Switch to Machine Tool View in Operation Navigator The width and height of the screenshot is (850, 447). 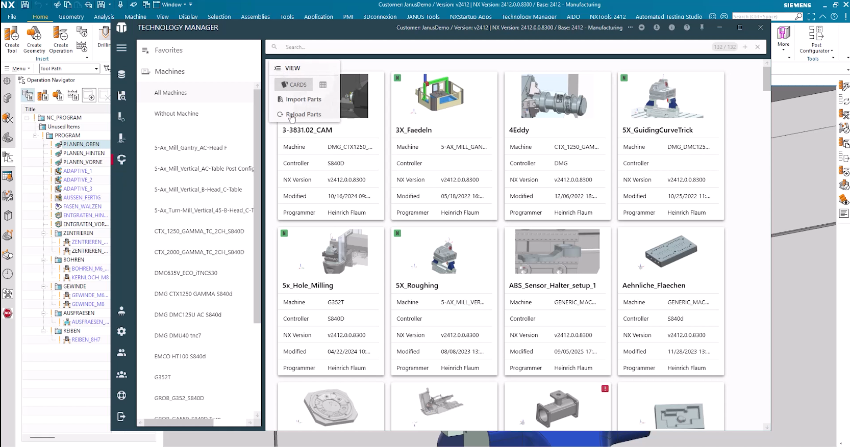tap(43, 95)
